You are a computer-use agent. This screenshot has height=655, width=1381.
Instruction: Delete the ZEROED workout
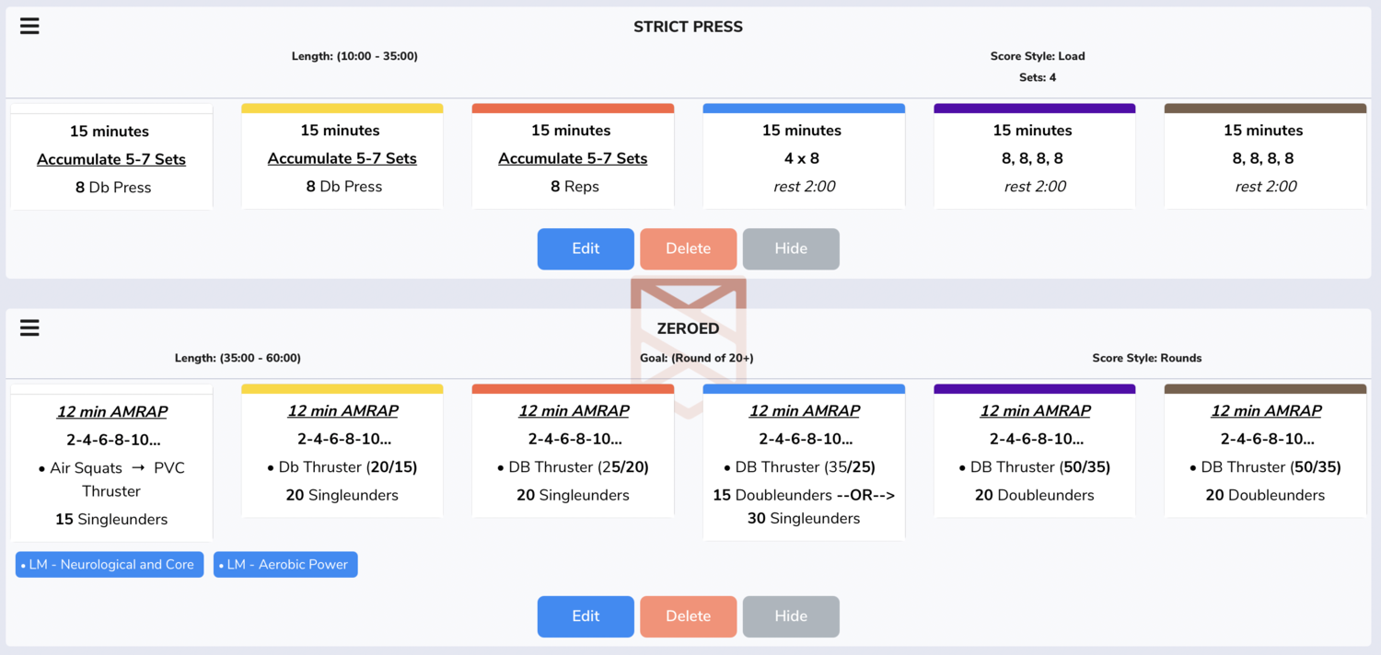(x=689, y=616)
